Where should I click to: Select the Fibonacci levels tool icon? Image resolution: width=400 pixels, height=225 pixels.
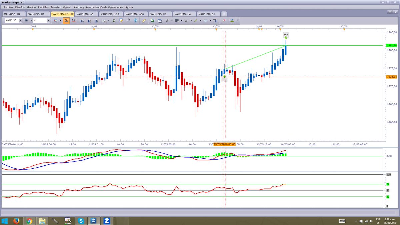coord(177,20)
